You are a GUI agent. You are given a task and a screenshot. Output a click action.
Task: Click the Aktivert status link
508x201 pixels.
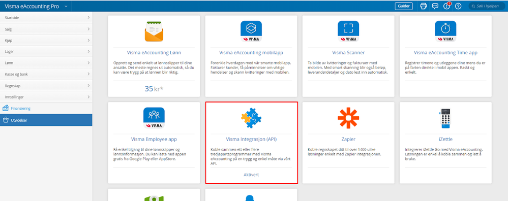pos(251,175)
